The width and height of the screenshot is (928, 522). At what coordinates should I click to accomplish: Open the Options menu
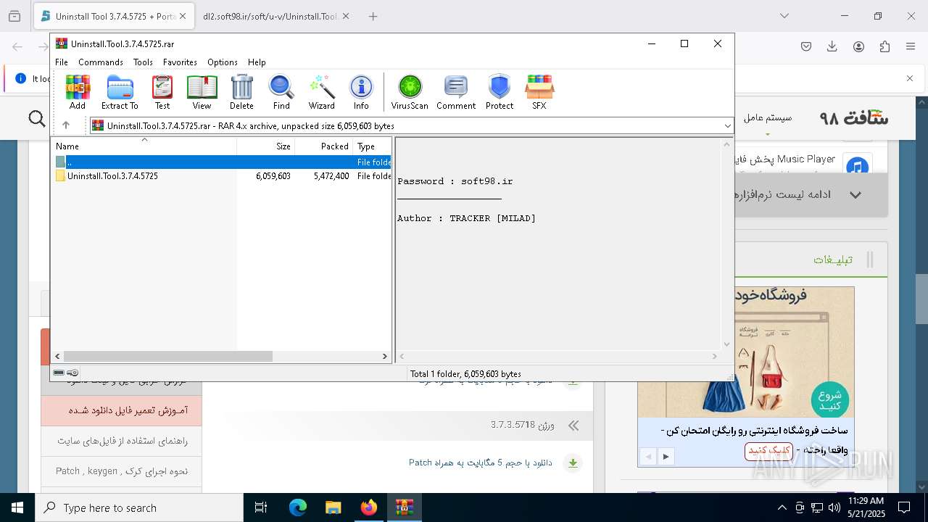coord(223,62)
